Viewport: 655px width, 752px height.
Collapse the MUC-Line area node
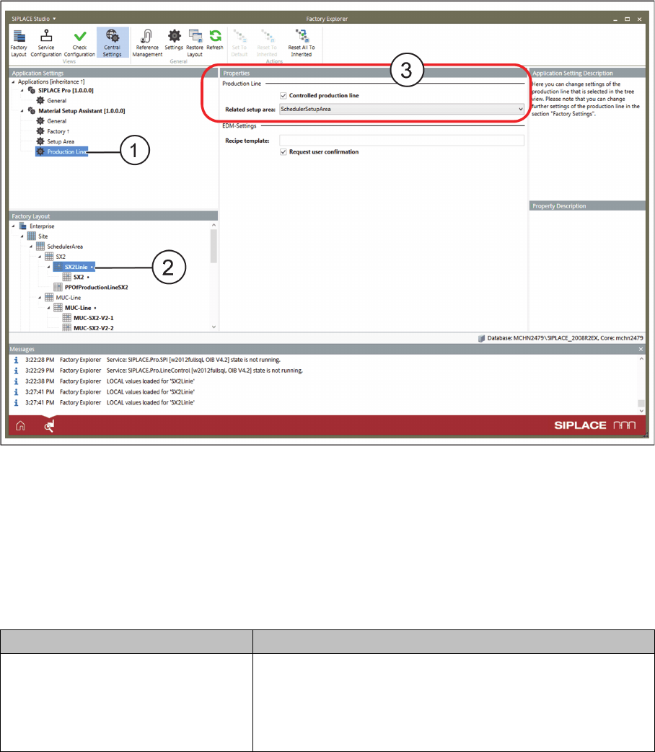[x=40, y=297]
